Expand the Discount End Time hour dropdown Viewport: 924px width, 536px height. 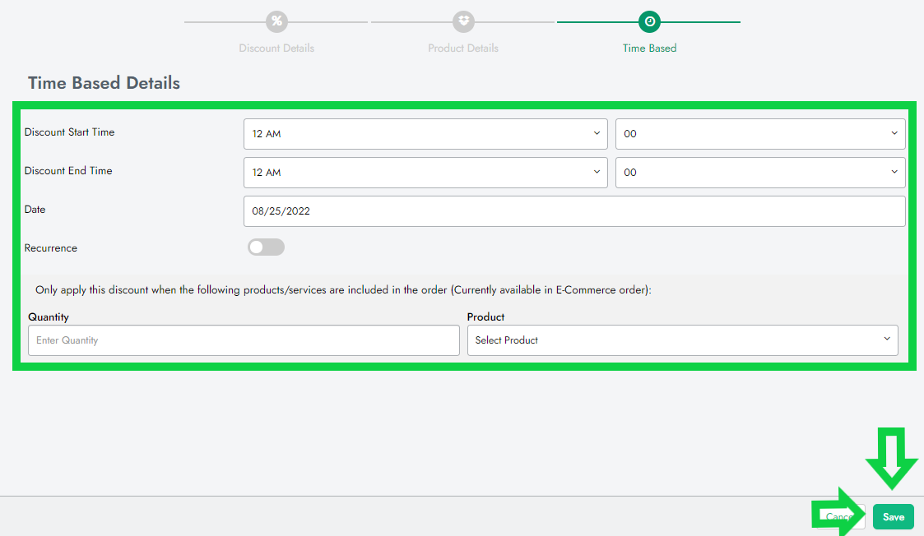tap(425, 173)
